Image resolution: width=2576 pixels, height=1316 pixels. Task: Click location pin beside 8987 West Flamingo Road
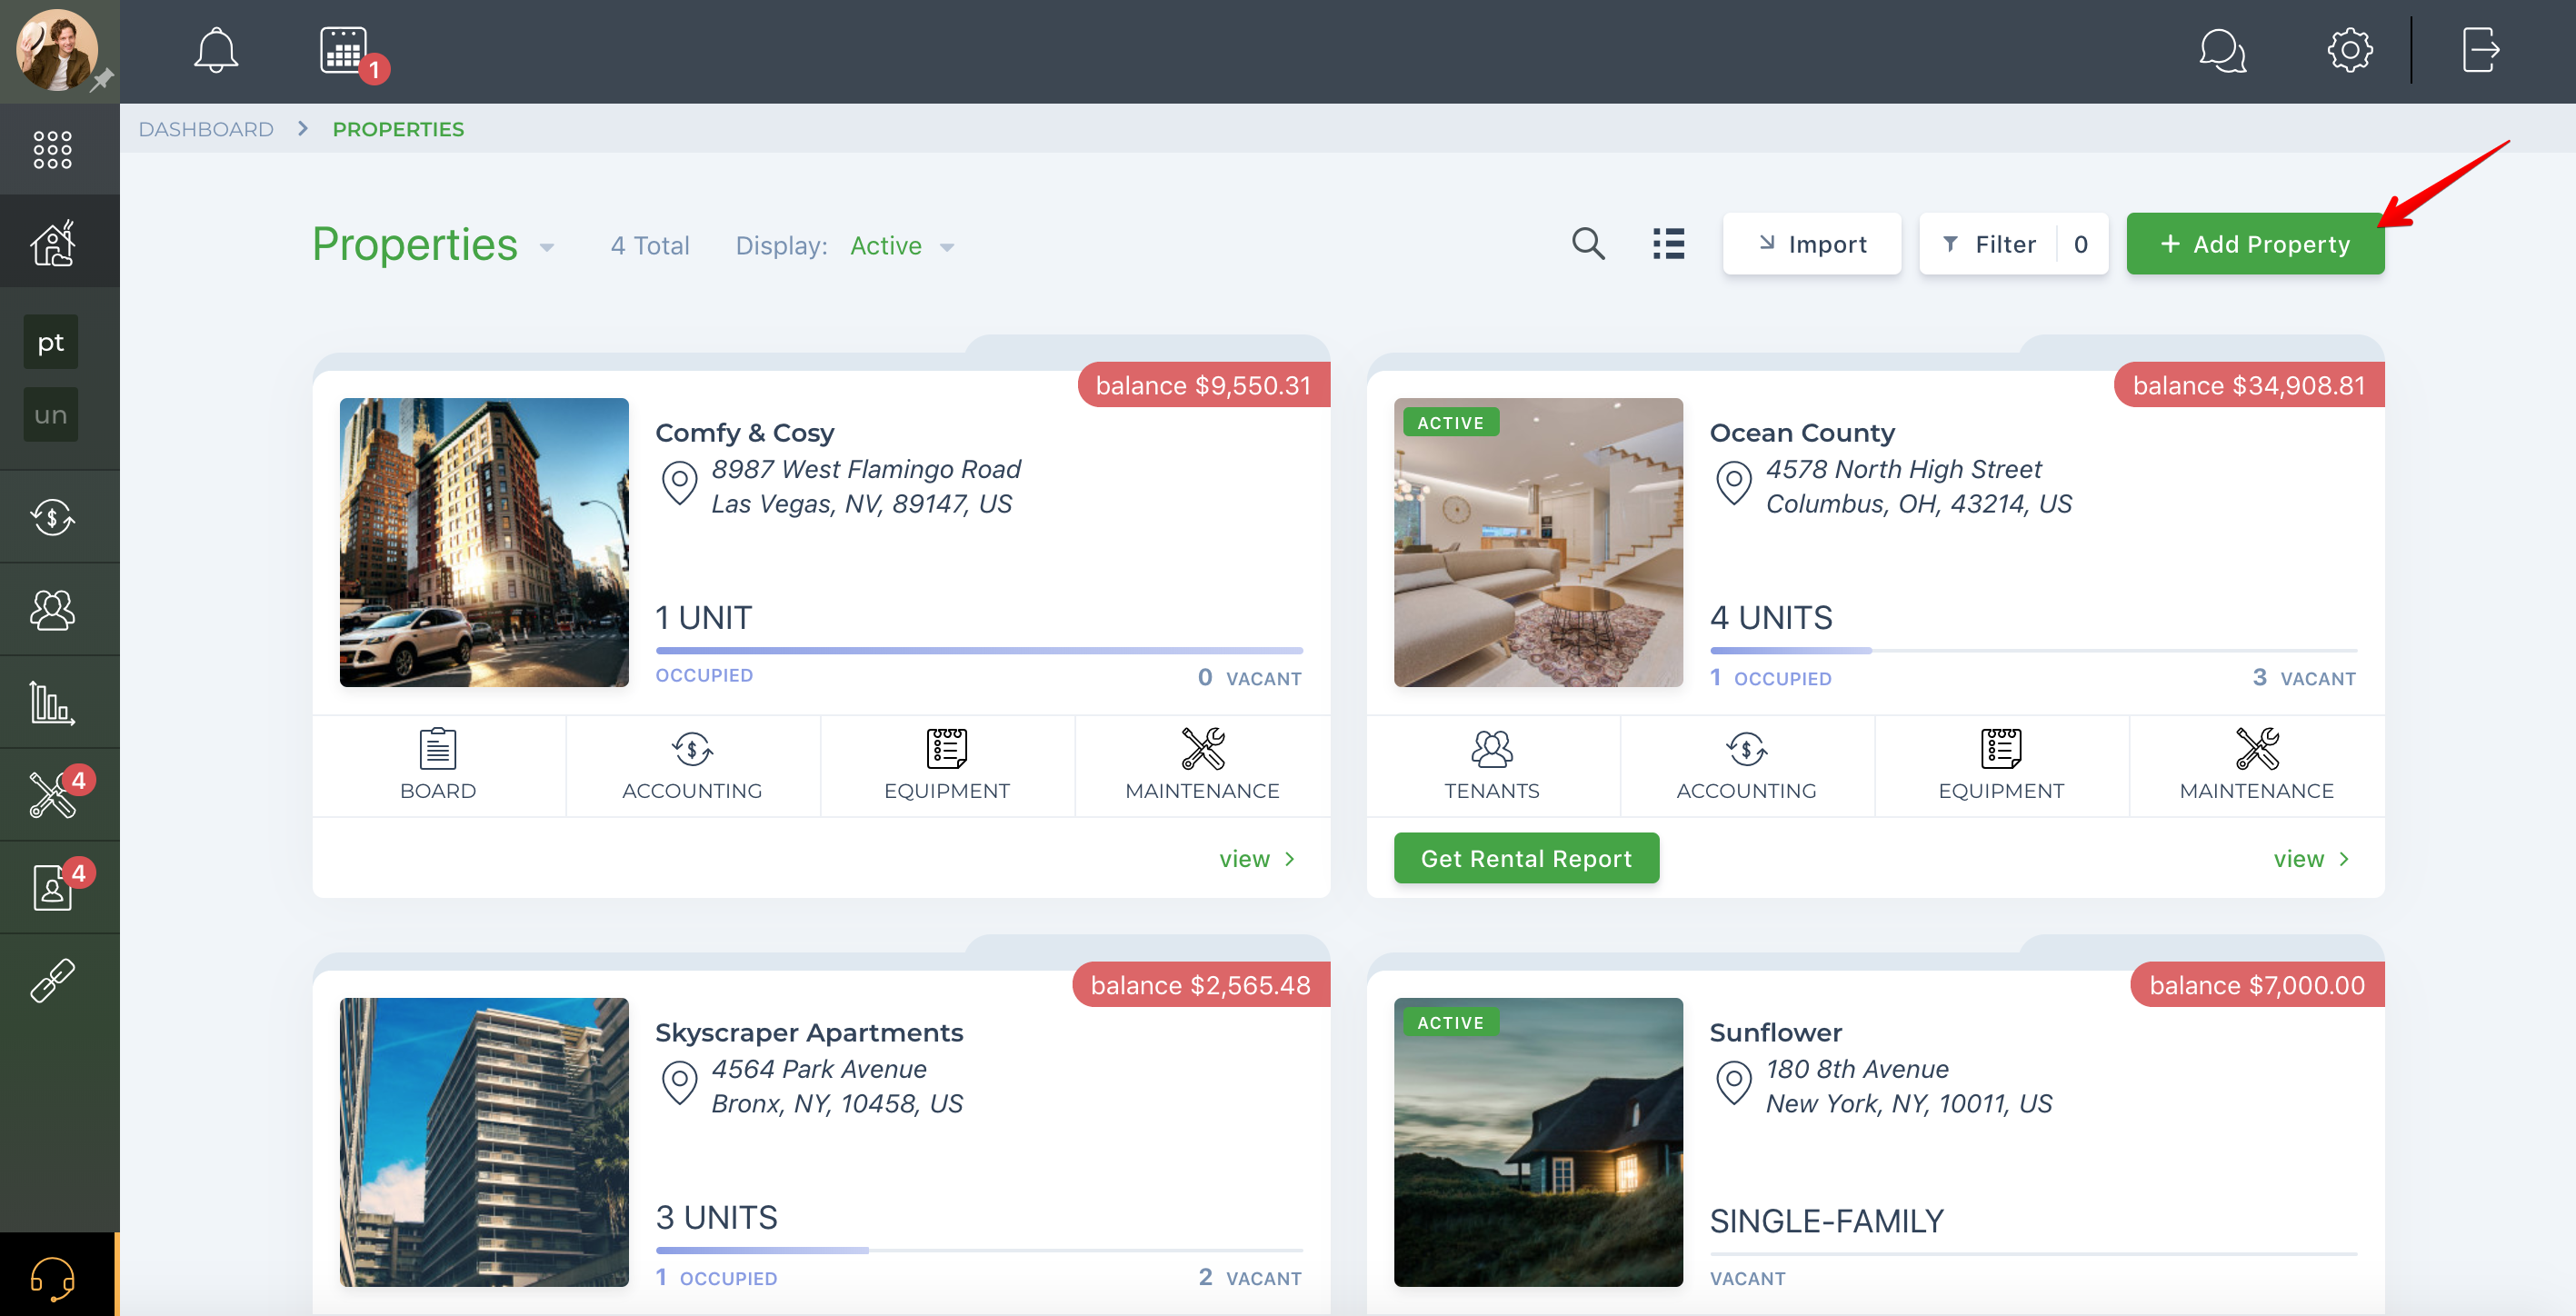click(679, 483)
